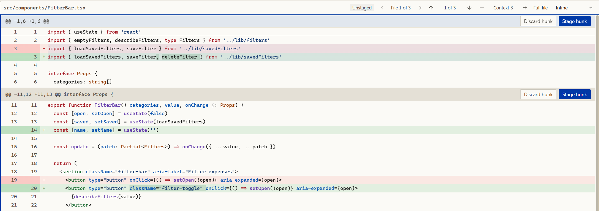This screenshot has height=211, width=599.
Task: Click the vertical scrollbar on the right
Action: point(597,113)
